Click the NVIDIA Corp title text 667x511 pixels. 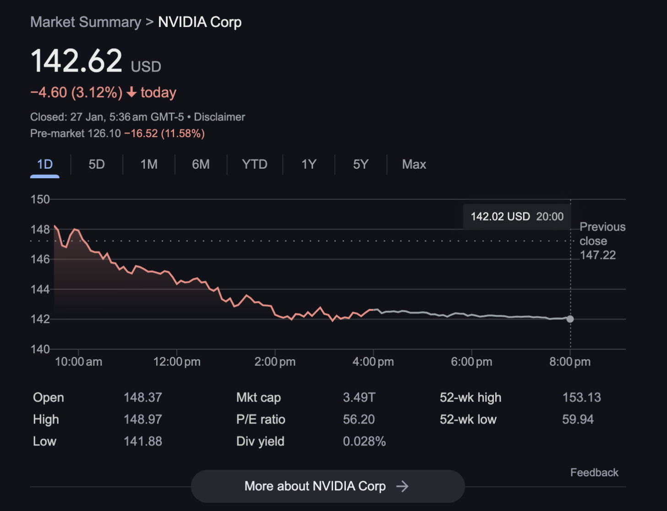[200, 22]
